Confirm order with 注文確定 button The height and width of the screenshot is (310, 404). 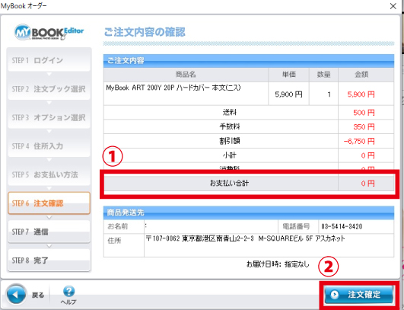(x=358, y=295)
